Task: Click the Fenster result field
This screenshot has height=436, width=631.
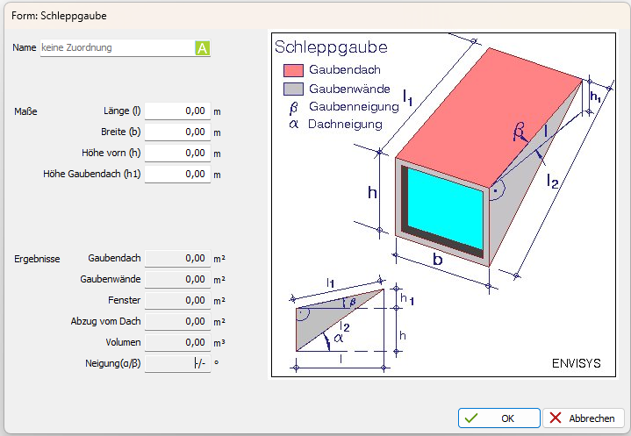Action: pyautogui.click(x=177, y=301)
